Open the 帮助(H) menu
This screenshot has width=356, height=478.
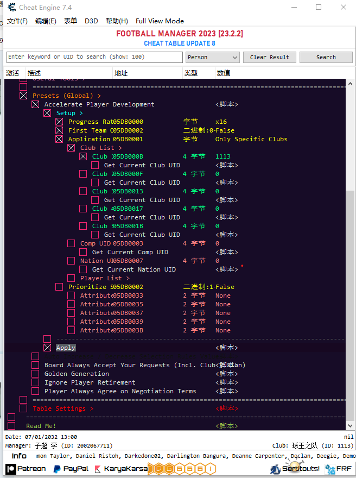(117, 21)
